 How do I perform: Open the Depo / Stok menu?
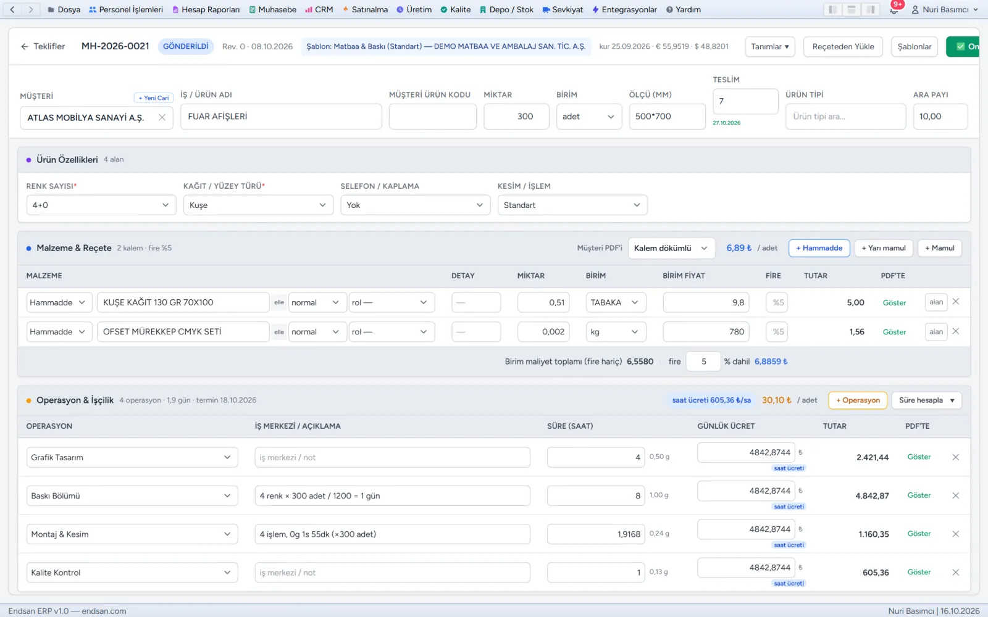(506, 9)
